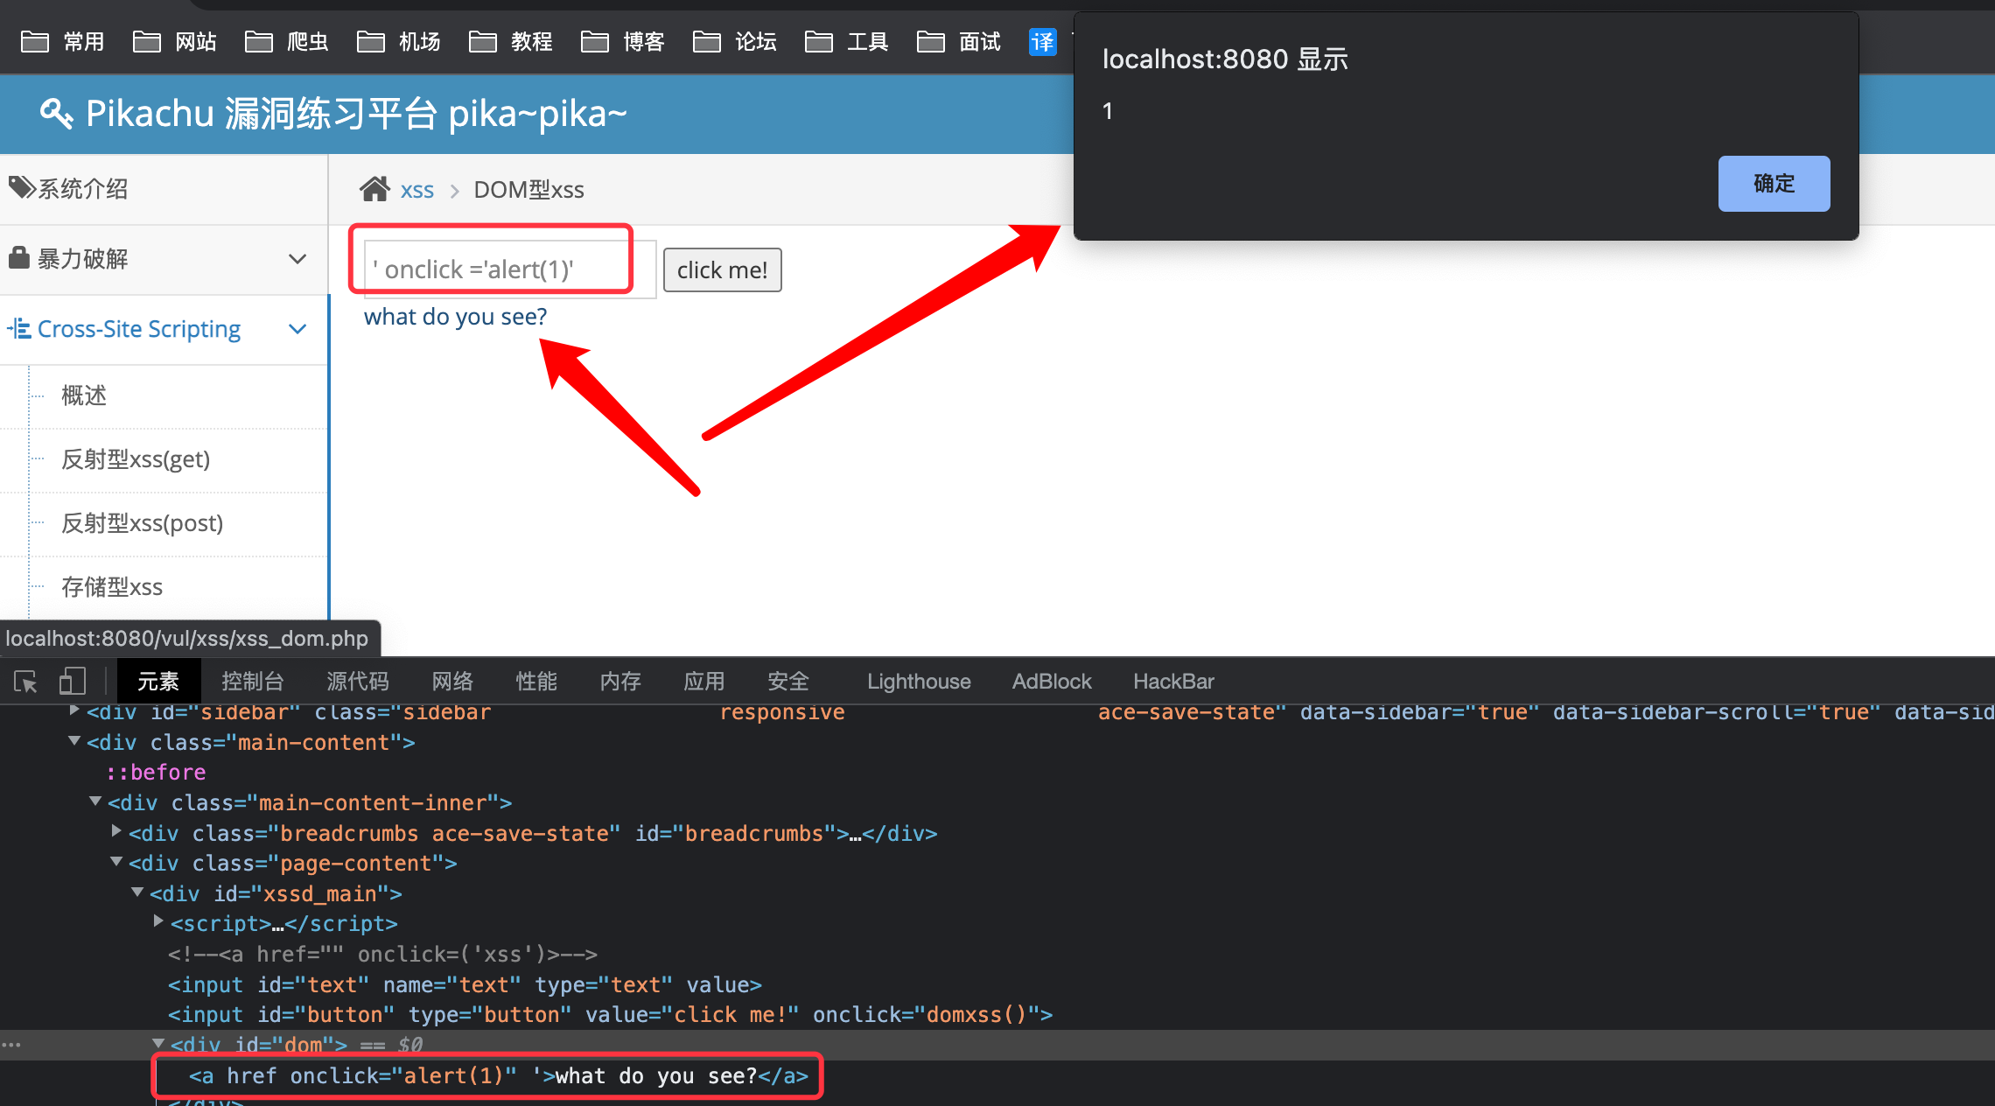
Task: Expand the script element node
Action: [158, 921]
